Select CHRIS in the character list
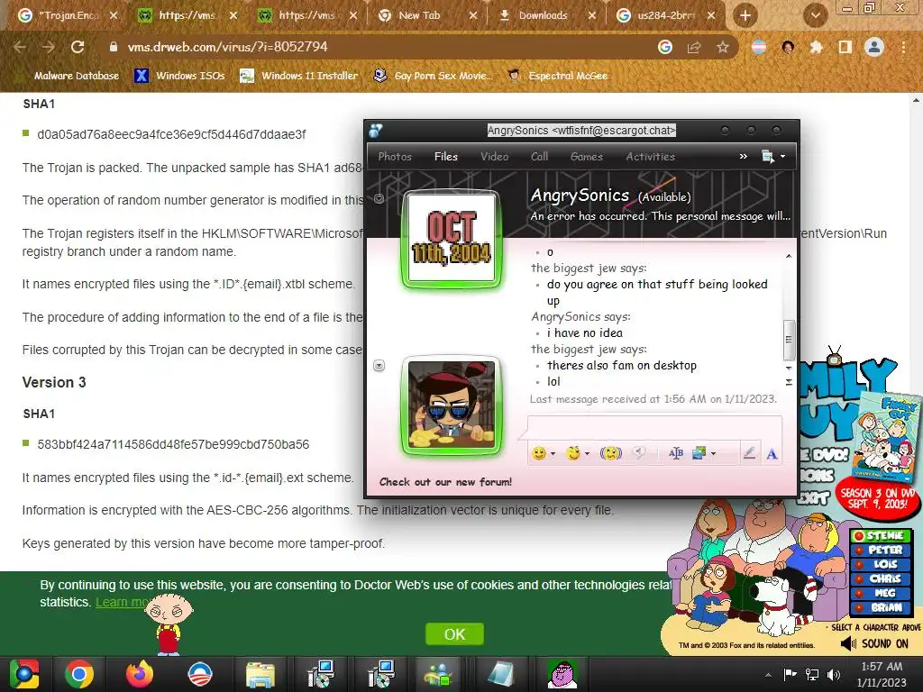The image size is (923, 692). point(880,579)
